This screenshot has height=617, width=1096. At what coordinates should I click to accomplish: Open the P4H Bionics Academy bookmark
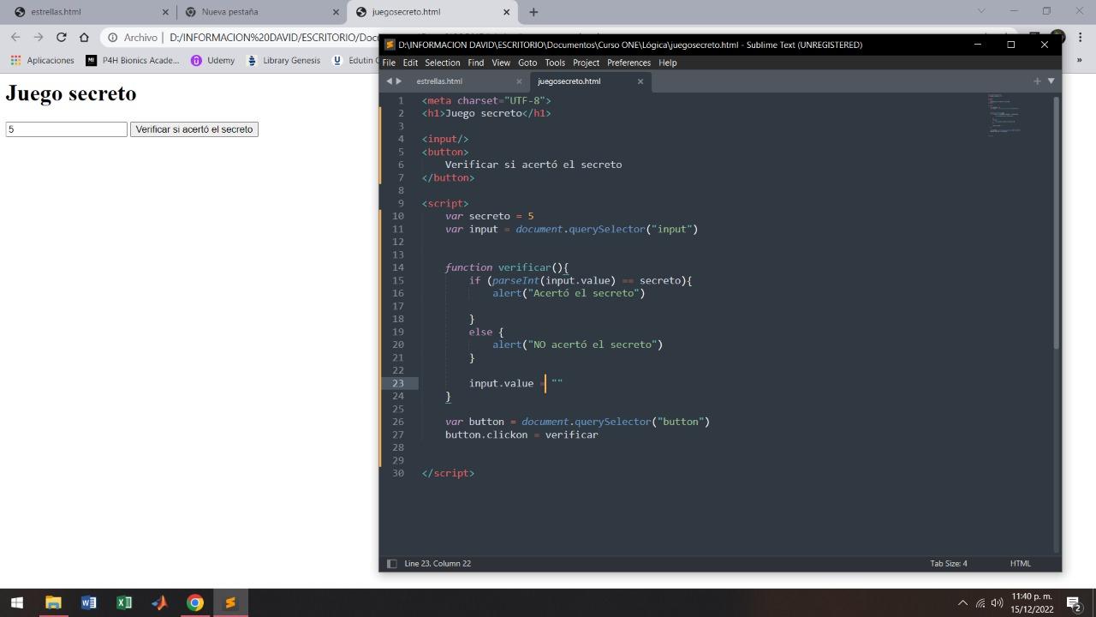133,60
